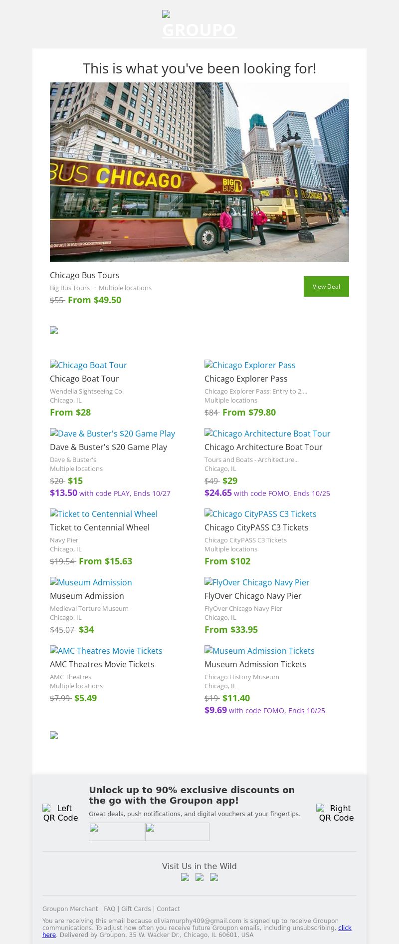Click the leftmost social icon under Visit Us
The height and width of the screenshot is (944, 399).
coord(185,877)
